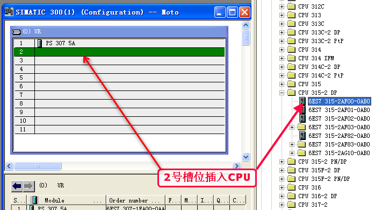Screen dimensions: 382x210
Task: Click the horizontal scrollbar thumb
Action: click(38, 166)
